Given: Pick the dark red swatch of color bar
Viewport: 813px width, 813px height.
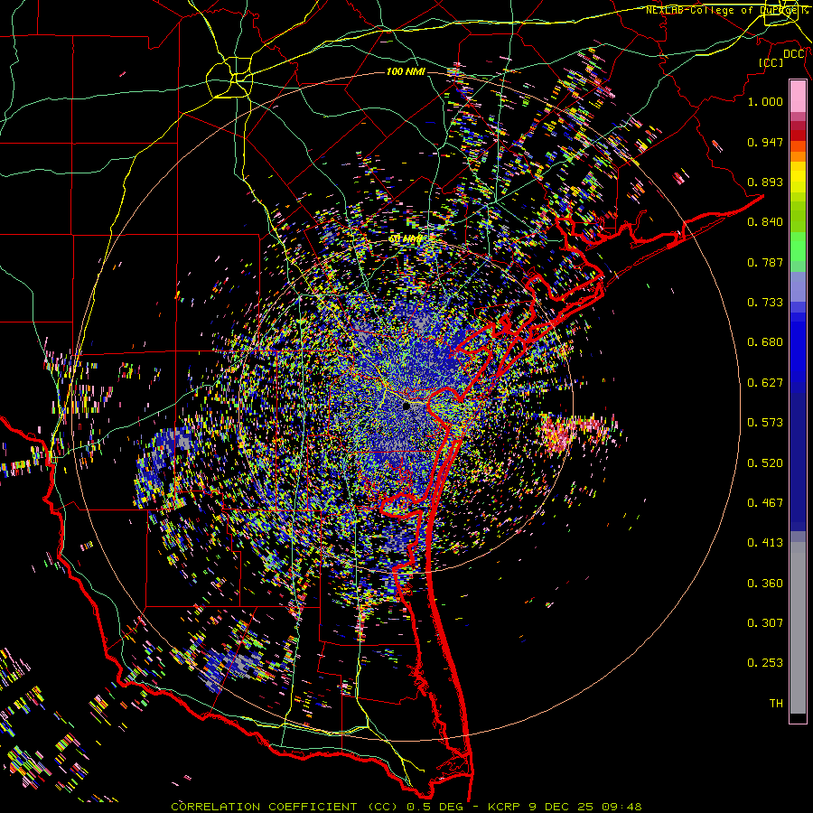Looking at the screenshot, I should tap(798, 135).
